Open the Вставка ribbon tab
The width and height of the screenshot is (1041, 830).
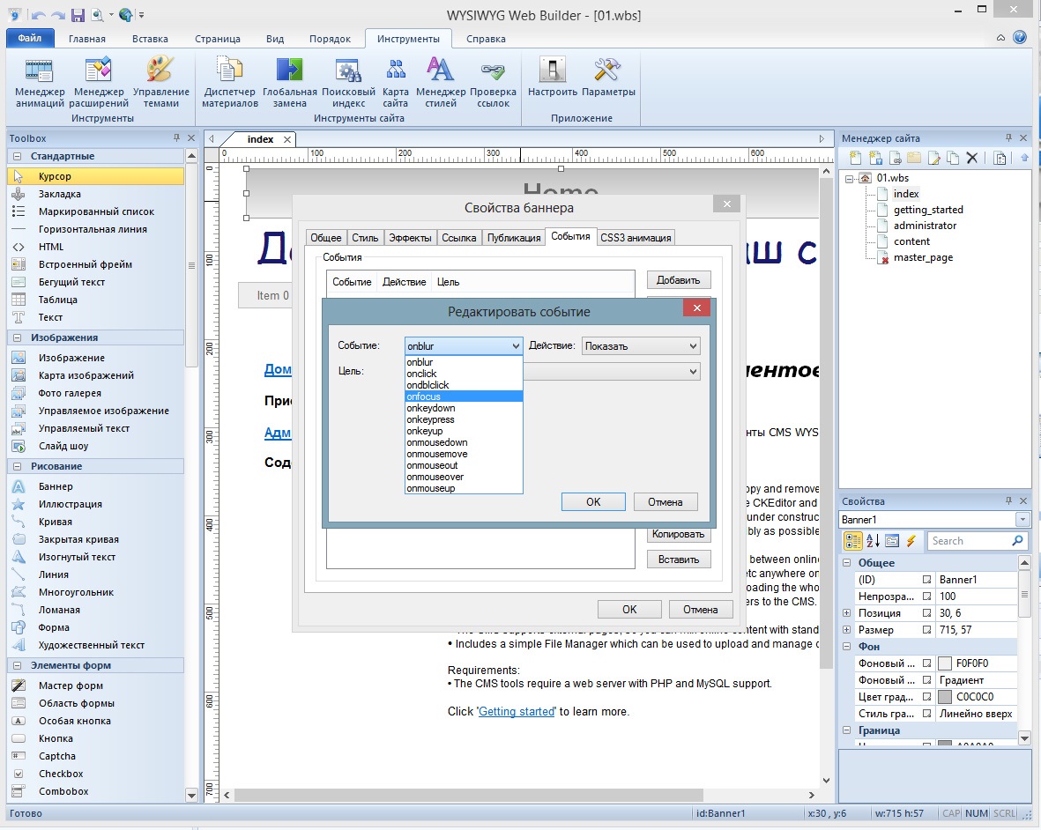tap(150, 39)
